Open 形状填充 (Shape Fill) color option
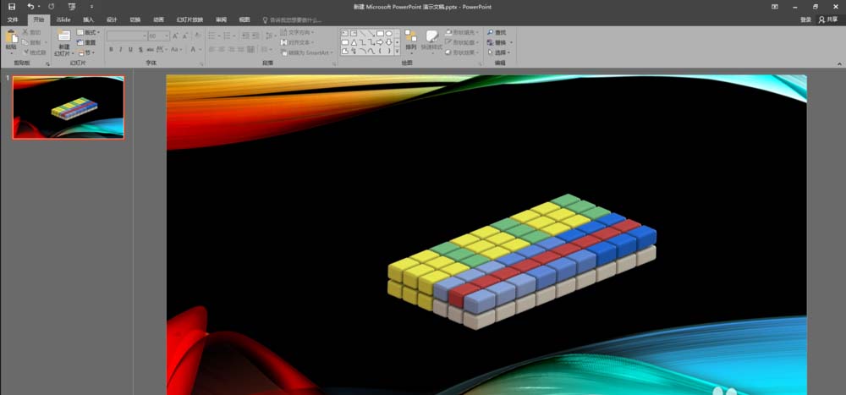The image size is (846, 395). tap(463, 32)
